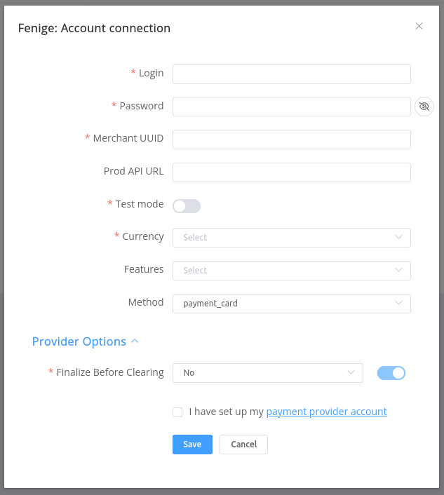Click the Method dropdown chevron arrow
Image resolution: width=444 pixels, height=495 pixels.
pos(399,304)
